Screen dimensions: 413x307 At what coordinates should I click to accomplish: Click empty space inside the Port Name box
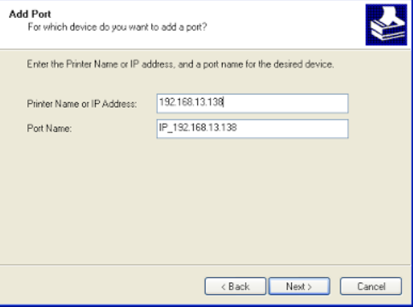point(292,129)
